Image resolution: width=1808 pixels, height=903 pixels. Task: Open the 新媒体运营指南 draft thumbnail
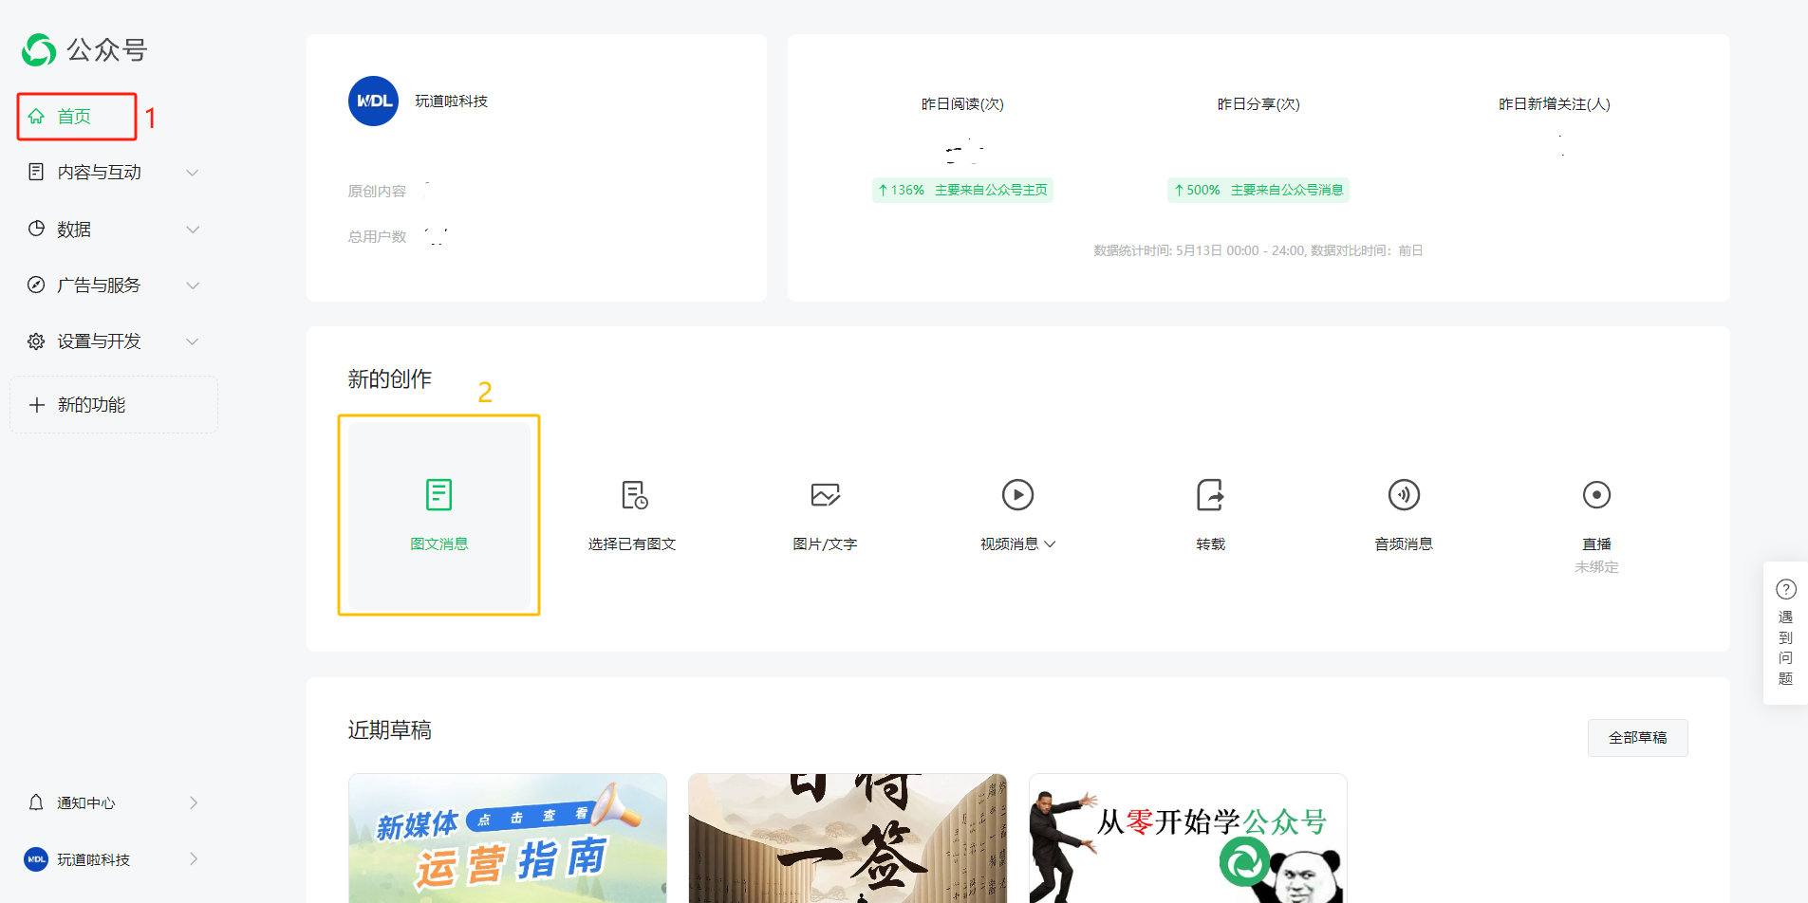pos(508,838)
